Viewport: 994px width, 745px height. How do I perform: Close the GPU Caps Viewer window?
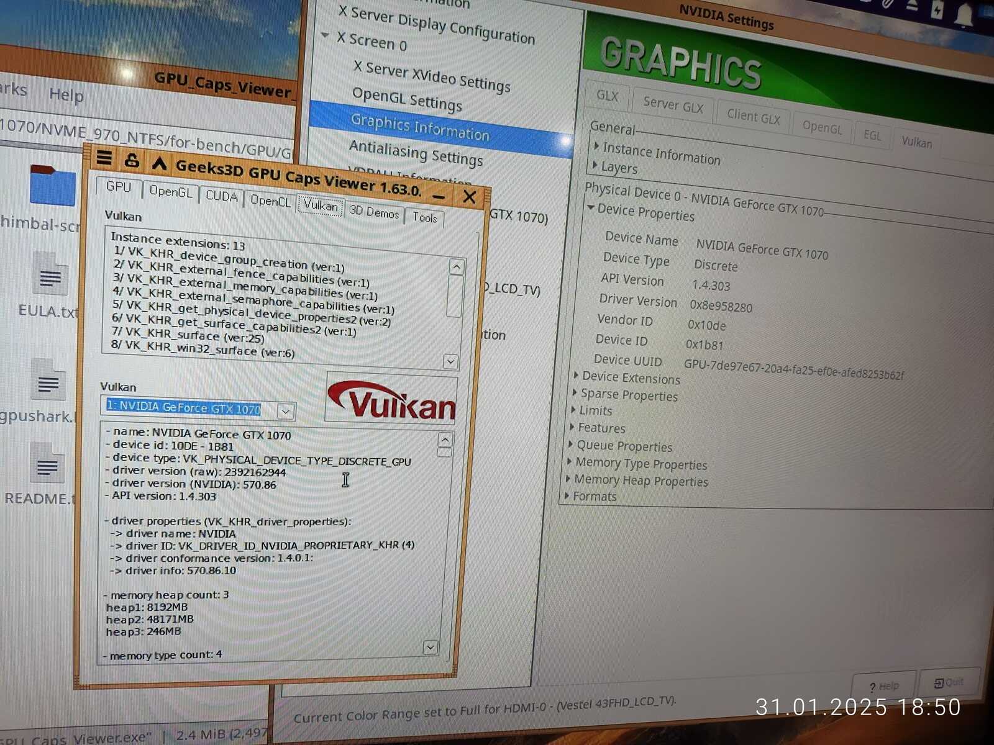click(x=469, y=197)
